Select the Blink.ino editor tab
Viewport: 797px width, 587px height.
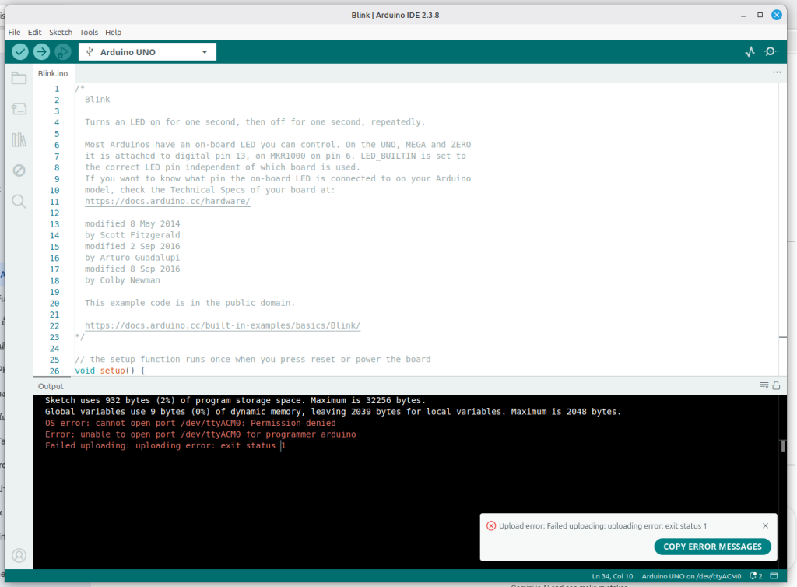(x=53, y=73)
